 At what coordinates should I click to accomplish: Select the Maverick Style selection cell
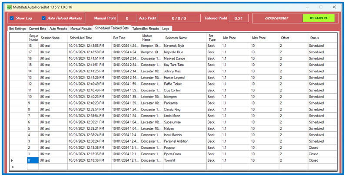point(185,46)
